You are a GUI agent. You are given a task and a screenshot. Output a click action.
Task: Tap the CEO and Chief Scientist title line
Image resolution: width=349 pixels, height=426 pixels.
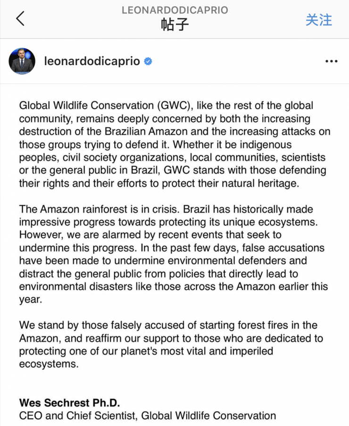pyautogui.click(x=148, y=416)
